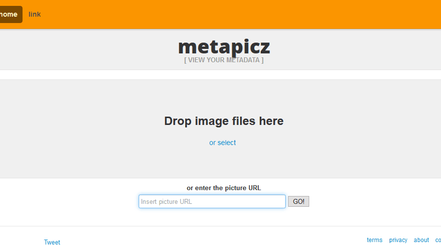Share the page using the Tweet link
The width and height of the screenshot is (441, 245).
pos(52,242)
